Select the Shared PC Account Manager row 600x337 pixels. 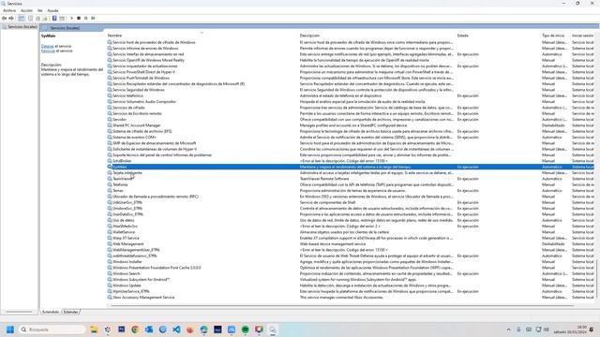(x=350, y=125)
